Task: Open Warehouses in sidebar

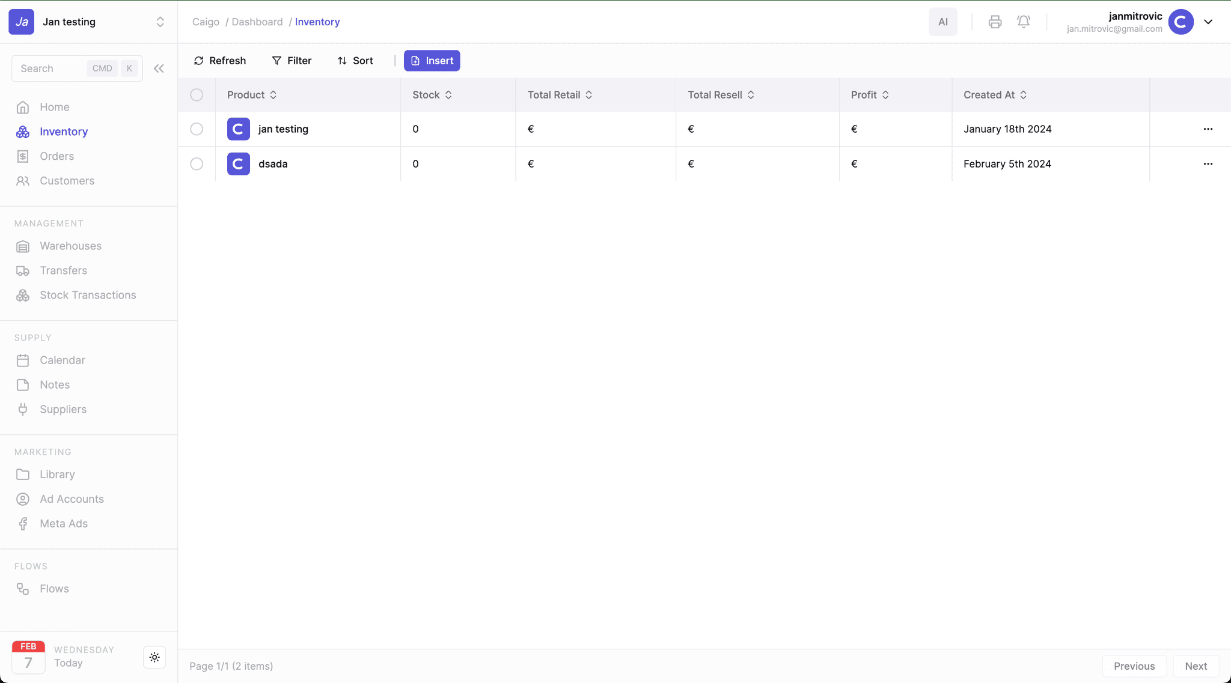Action: [x=70, y=246]
